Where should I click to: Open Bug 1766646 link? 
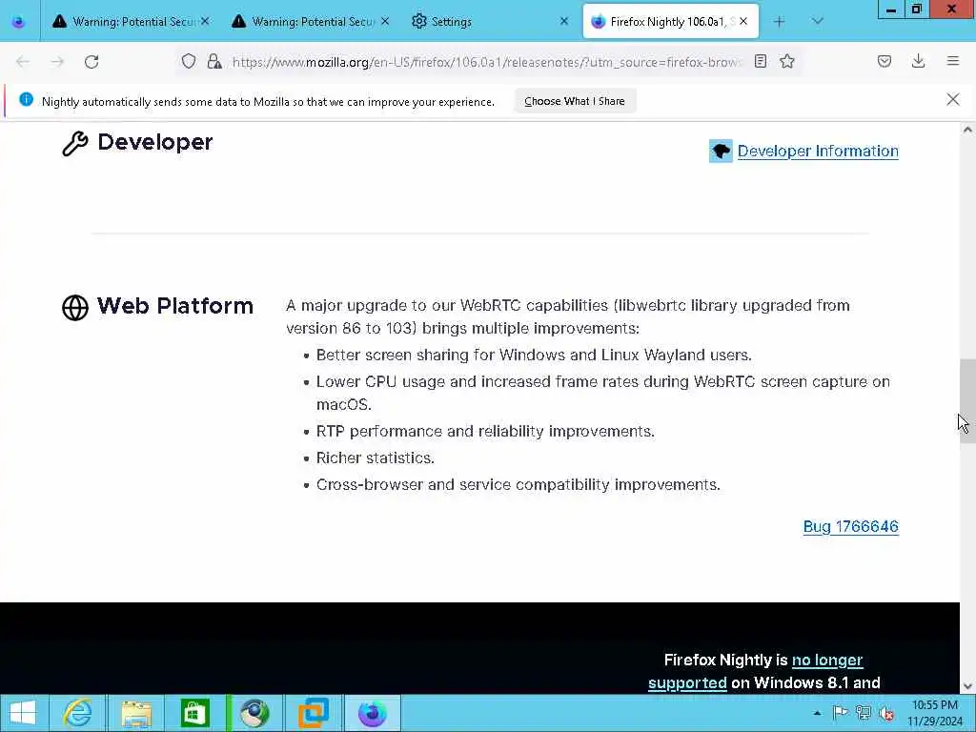coord(851,526)
